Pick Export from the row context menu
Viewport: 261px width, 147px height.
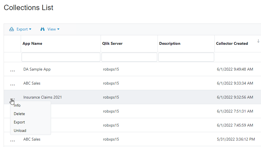point(19,122)
